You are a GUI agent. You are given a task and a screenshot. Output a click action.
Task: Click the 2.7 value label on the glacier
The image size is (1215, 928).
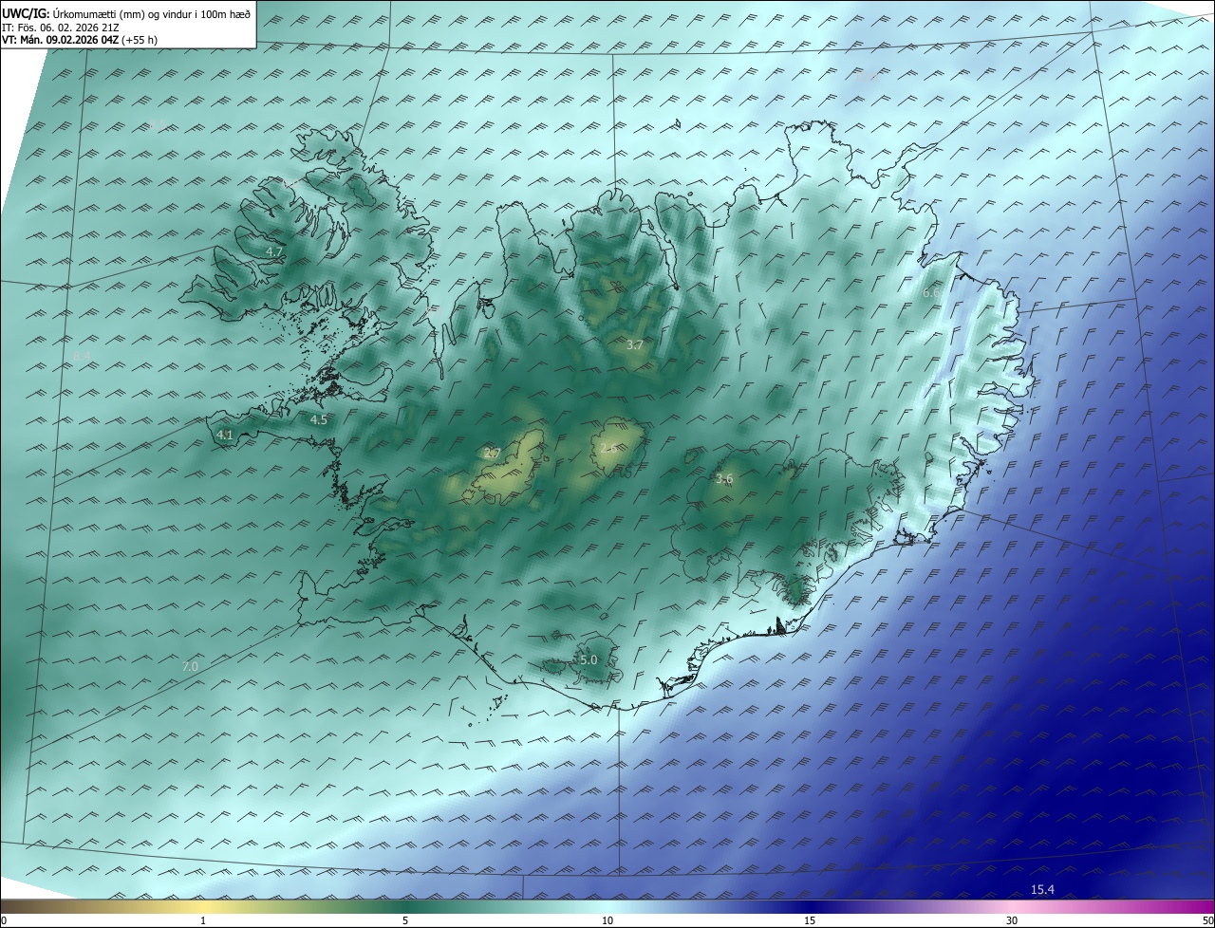tap(492, 454)
